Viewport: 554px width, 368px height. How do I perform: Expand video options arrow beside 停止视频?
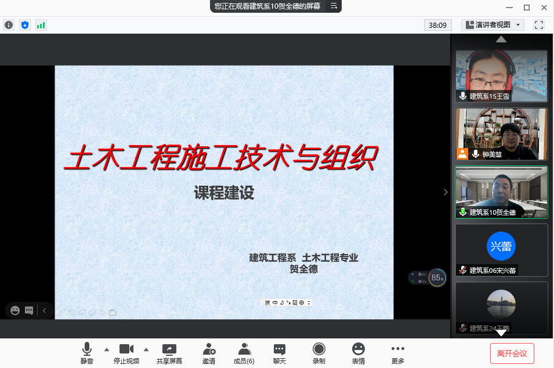(146, 349)
